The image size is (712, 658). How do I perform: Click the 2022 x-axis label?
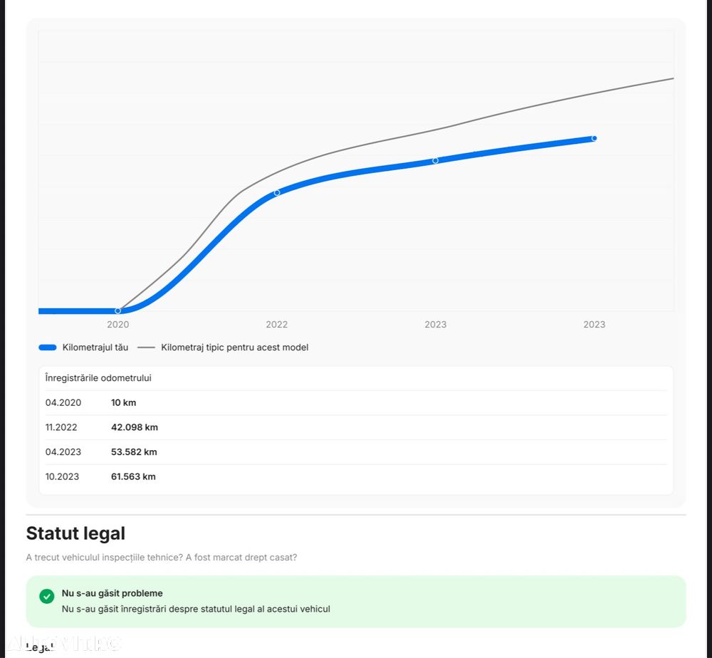tap(277, 325)
